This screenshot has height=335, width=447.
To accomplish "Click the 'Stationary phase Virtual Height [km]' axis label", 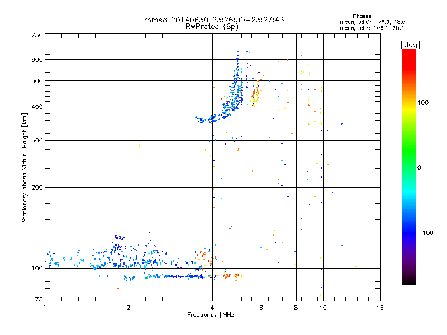I will tap(25, 167).
